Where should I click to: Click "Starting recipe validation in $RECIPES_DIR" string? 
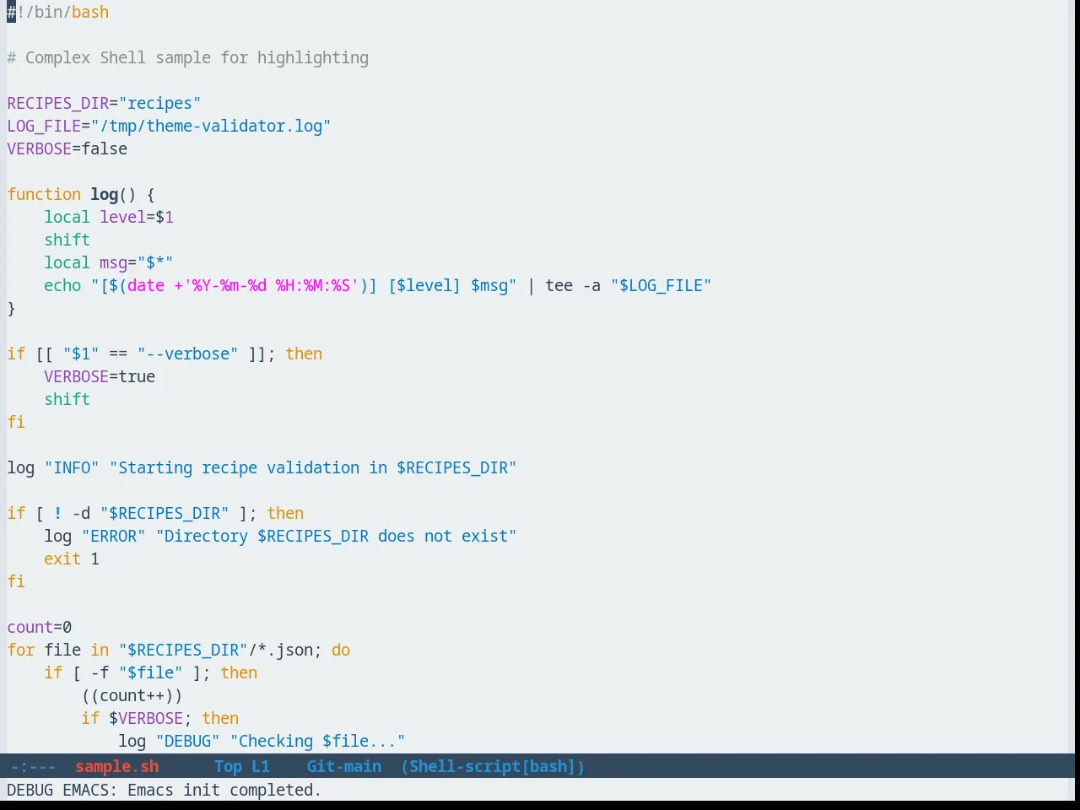click(x=313, y=467)
